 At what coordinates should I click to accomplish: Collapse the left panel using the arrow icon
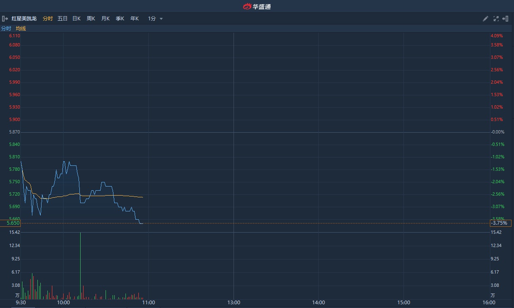[x=5, y=19]
